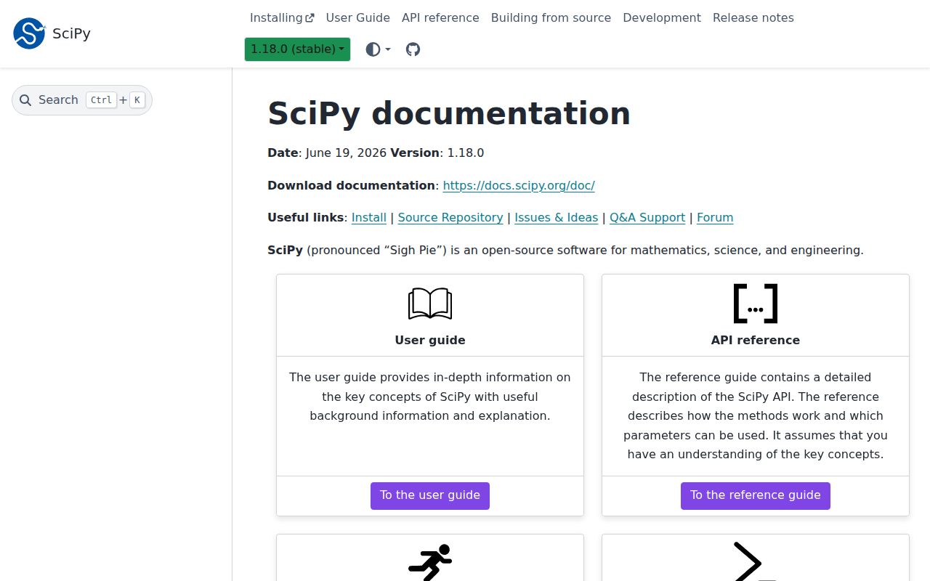
Task: Click the SciPy brand name text
Action: pos(71,33)
